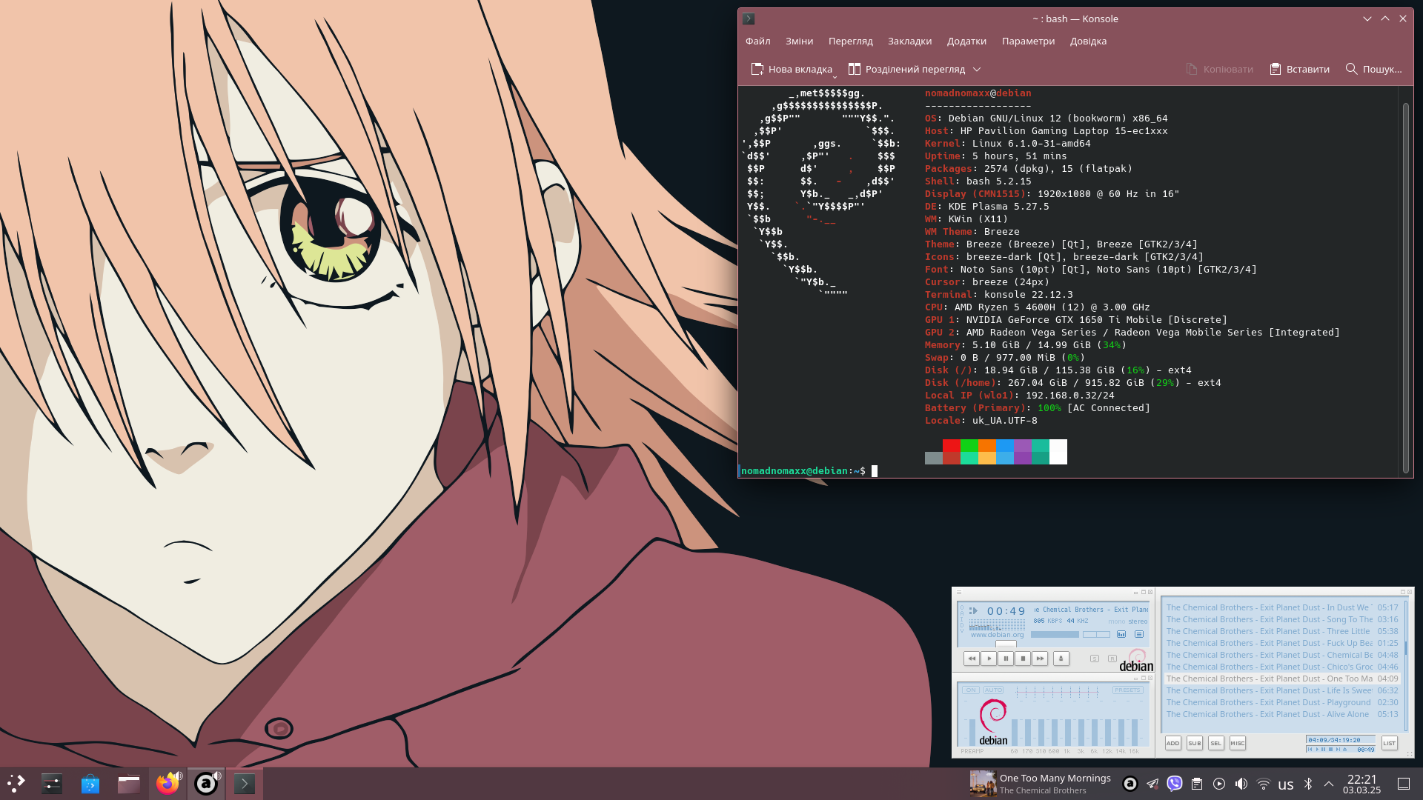Screen dimensions: 1423x800
Task: Expand the split view dropdown arrow
Action: coord(977,69)
